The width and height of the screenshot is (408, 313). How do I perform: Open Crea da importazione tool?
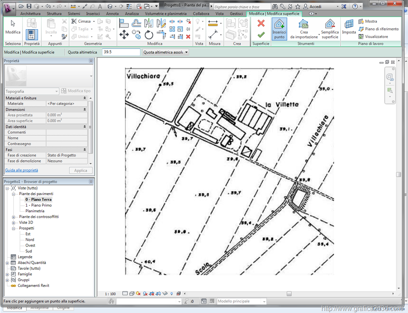304,29
